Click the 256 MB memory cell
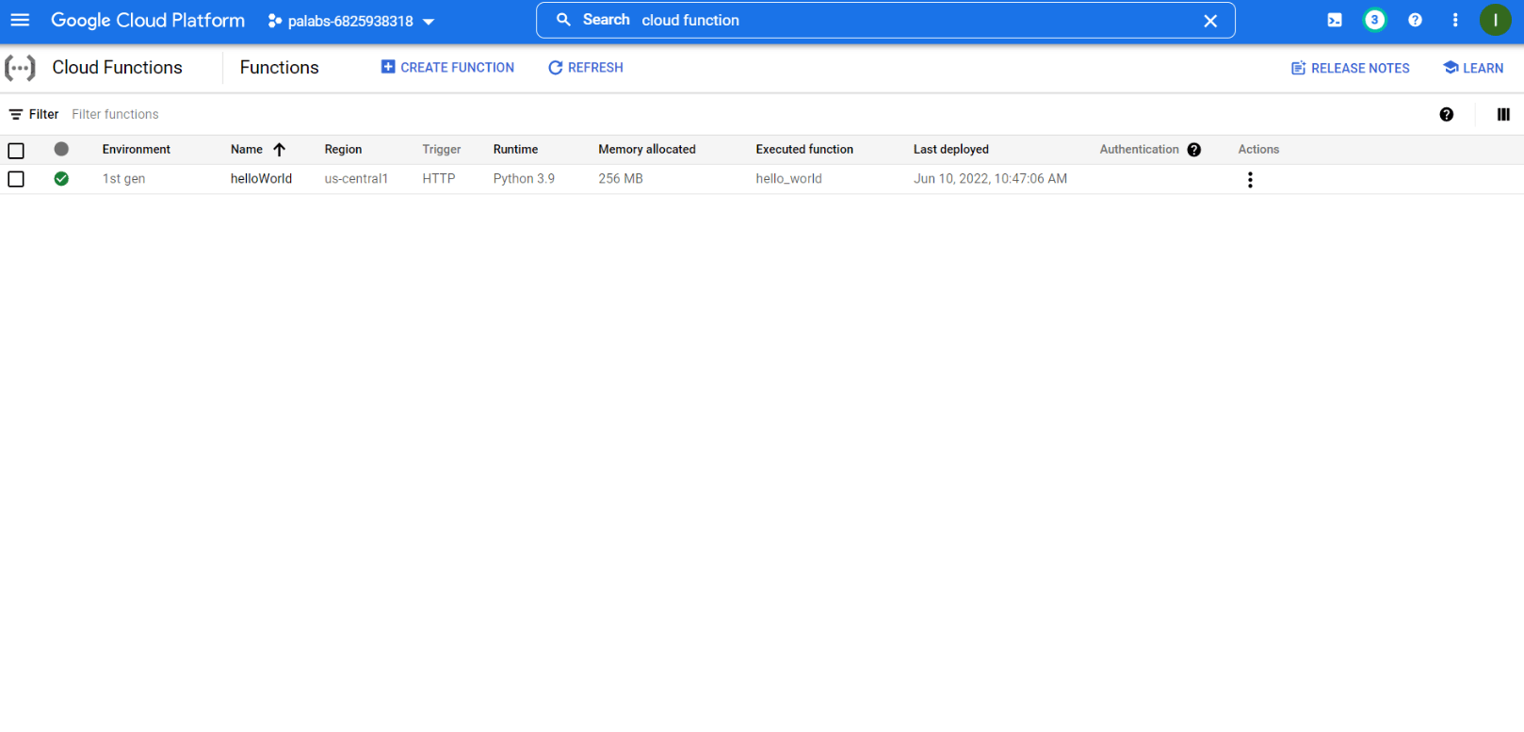Screen dimensions: 1524x732 click(621, 179)
